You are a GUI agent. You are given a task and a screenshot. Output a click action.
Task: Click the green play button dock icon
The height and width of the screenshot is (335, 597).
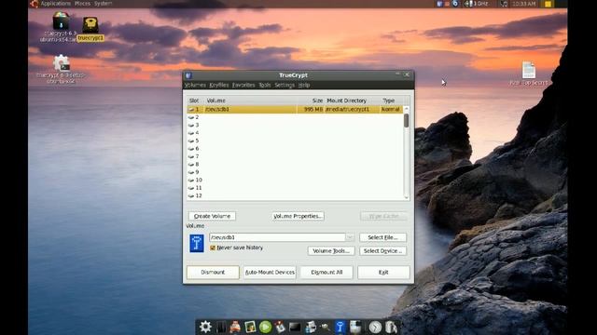[265, 327]
